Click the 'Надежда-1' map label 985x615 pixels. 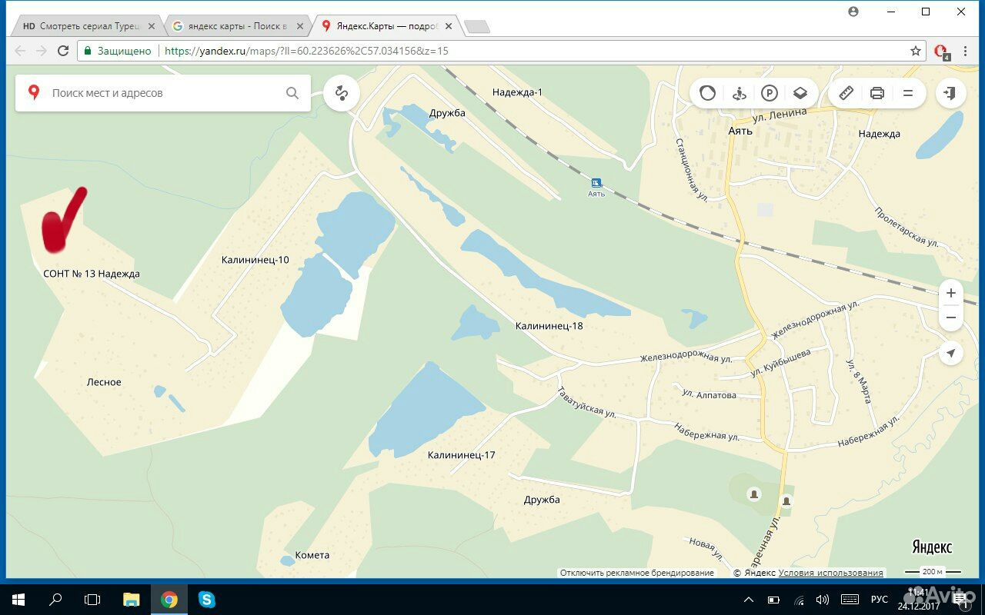517,92
